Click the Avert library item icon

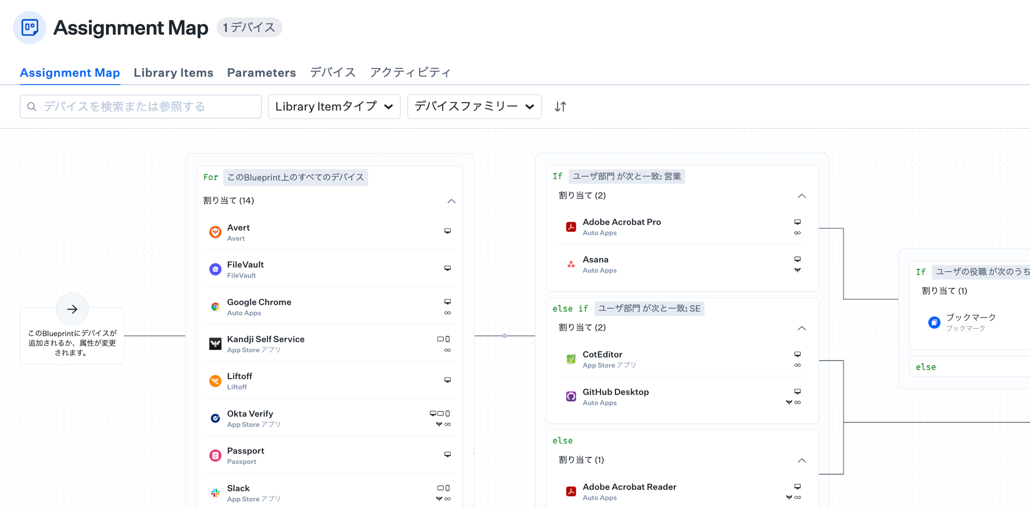click(x=215, y=231)
